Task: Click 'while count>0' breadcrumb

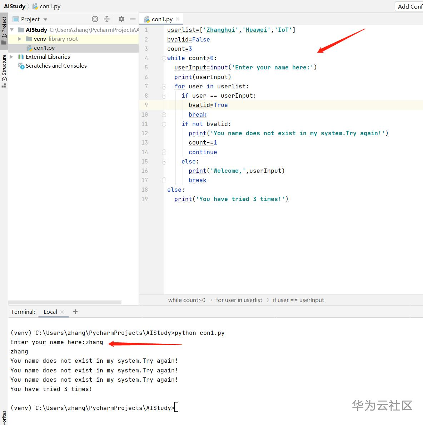Action: (187, 300)
